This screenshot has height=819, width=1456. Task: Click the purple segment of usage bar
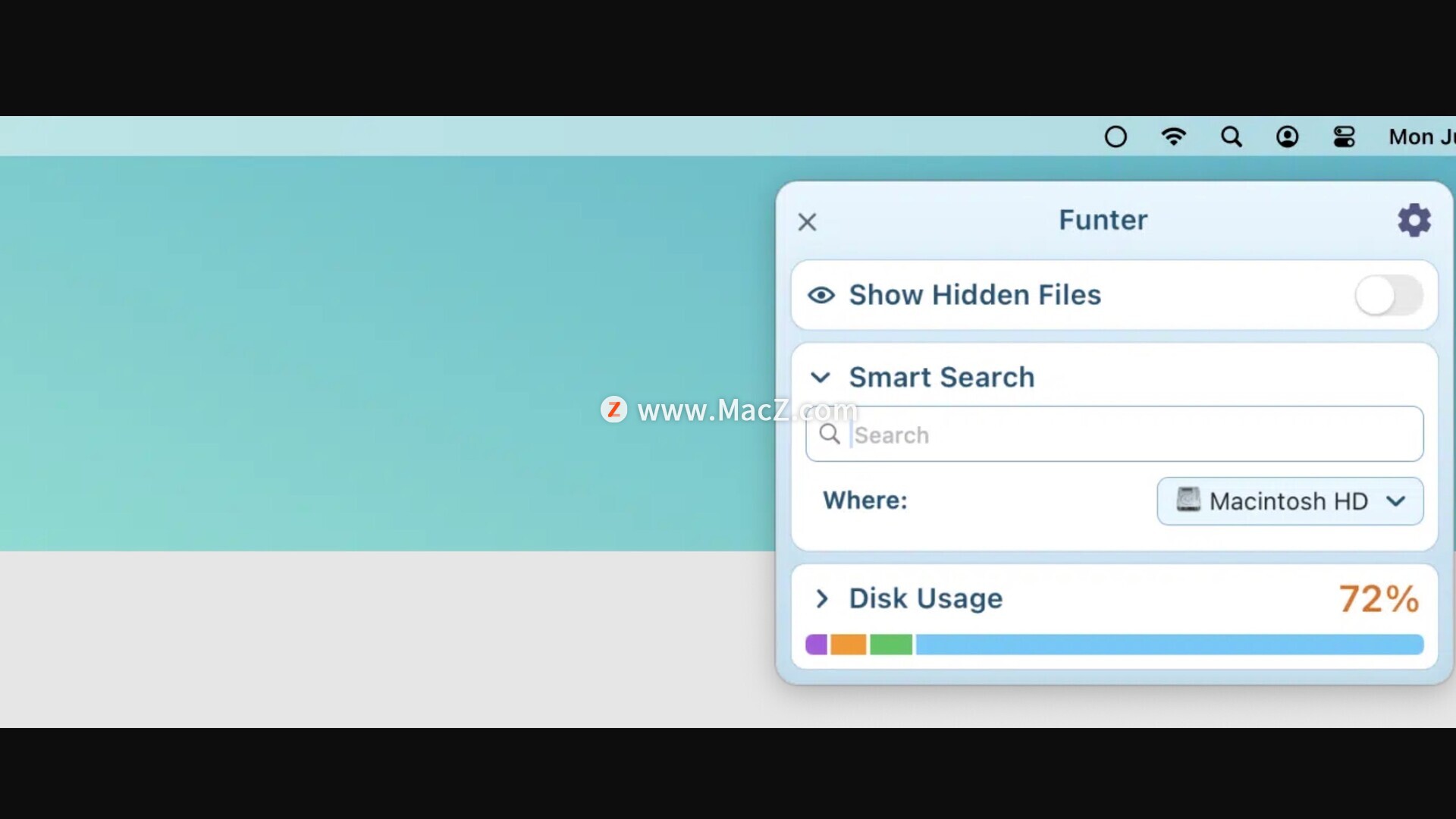(816, 645)
